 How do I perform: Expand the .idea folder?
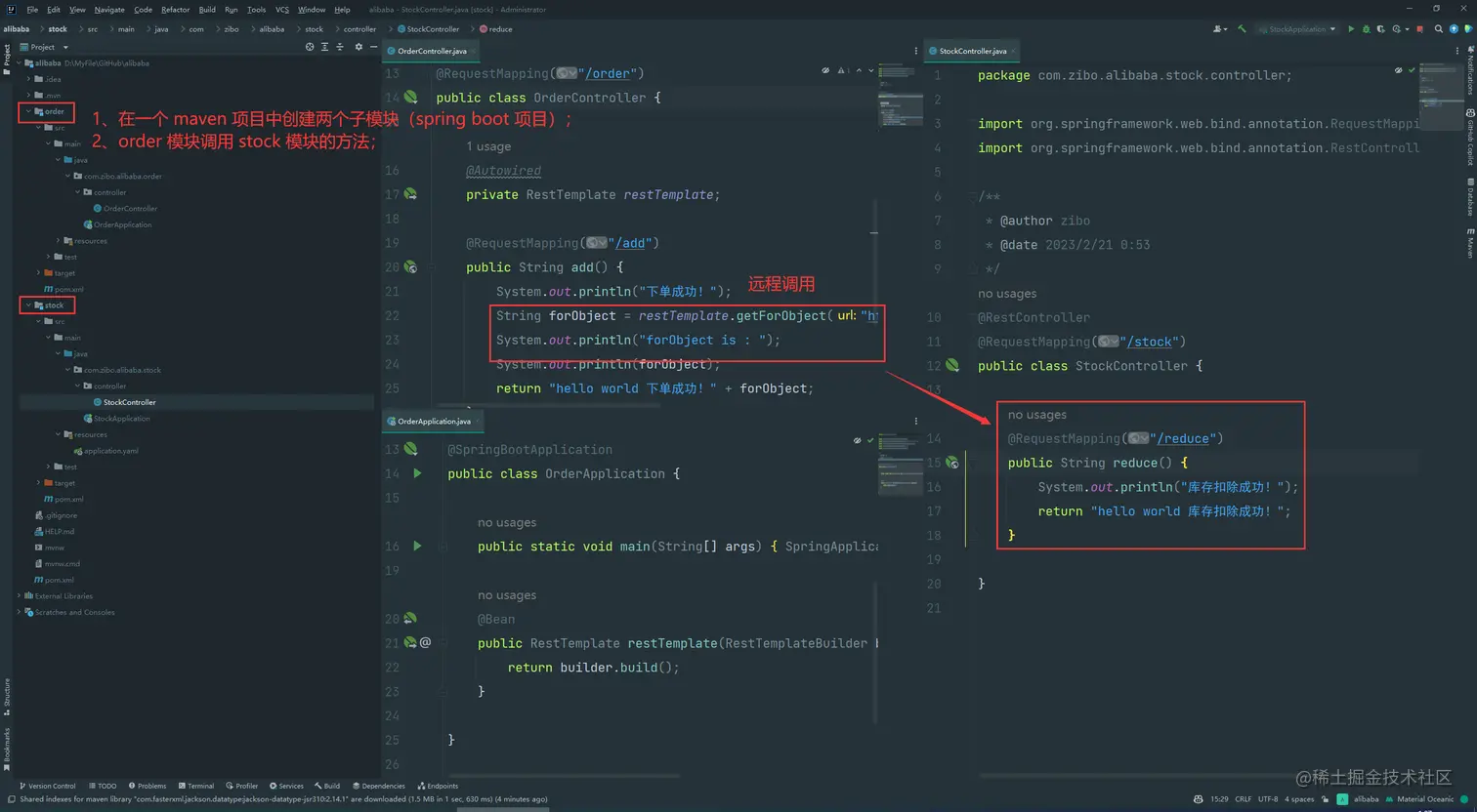pos(28,79)
